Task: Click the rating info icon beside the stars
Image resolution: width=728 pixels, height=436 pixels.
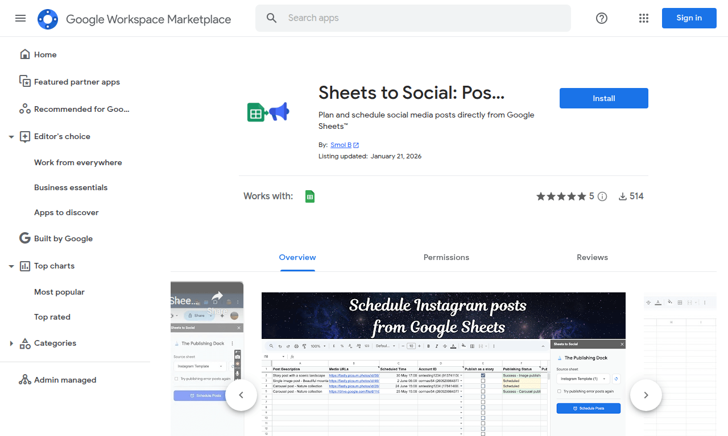Action: click(602, 196)
